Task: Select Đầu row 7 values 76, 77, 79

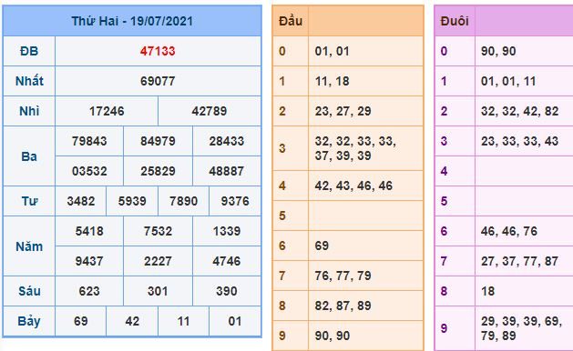Action: pyautogui.click(x=343, y=276)
